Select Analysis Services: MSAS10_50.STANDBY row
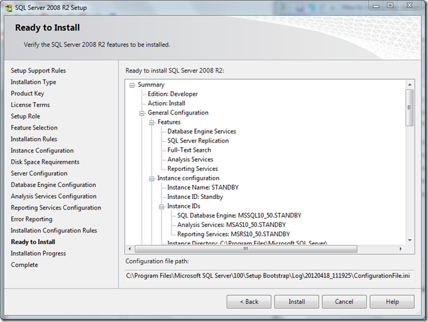 [x=231, y=225]
